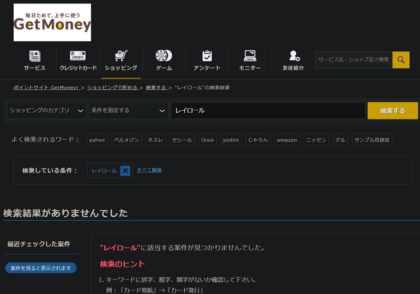The width and height of the screenshot is (420, 294).
Task: Select the ニッセン keyword tag
Action: 316,140
